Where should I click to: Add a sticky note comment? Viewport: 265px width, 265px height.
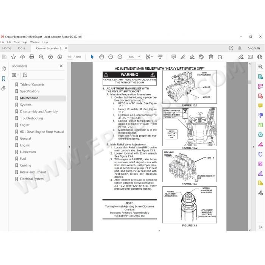click(173, 57)
